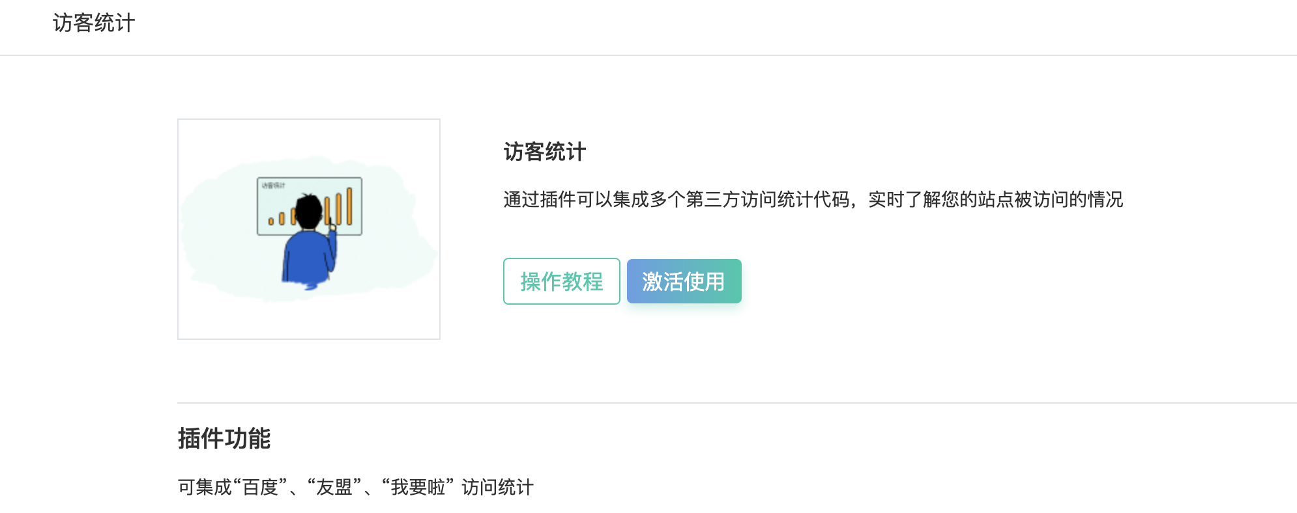Viewport: 1297px width, 513px height.
Task: Click the 访客统计 page title at the top
Action: (x=94, y=23)
